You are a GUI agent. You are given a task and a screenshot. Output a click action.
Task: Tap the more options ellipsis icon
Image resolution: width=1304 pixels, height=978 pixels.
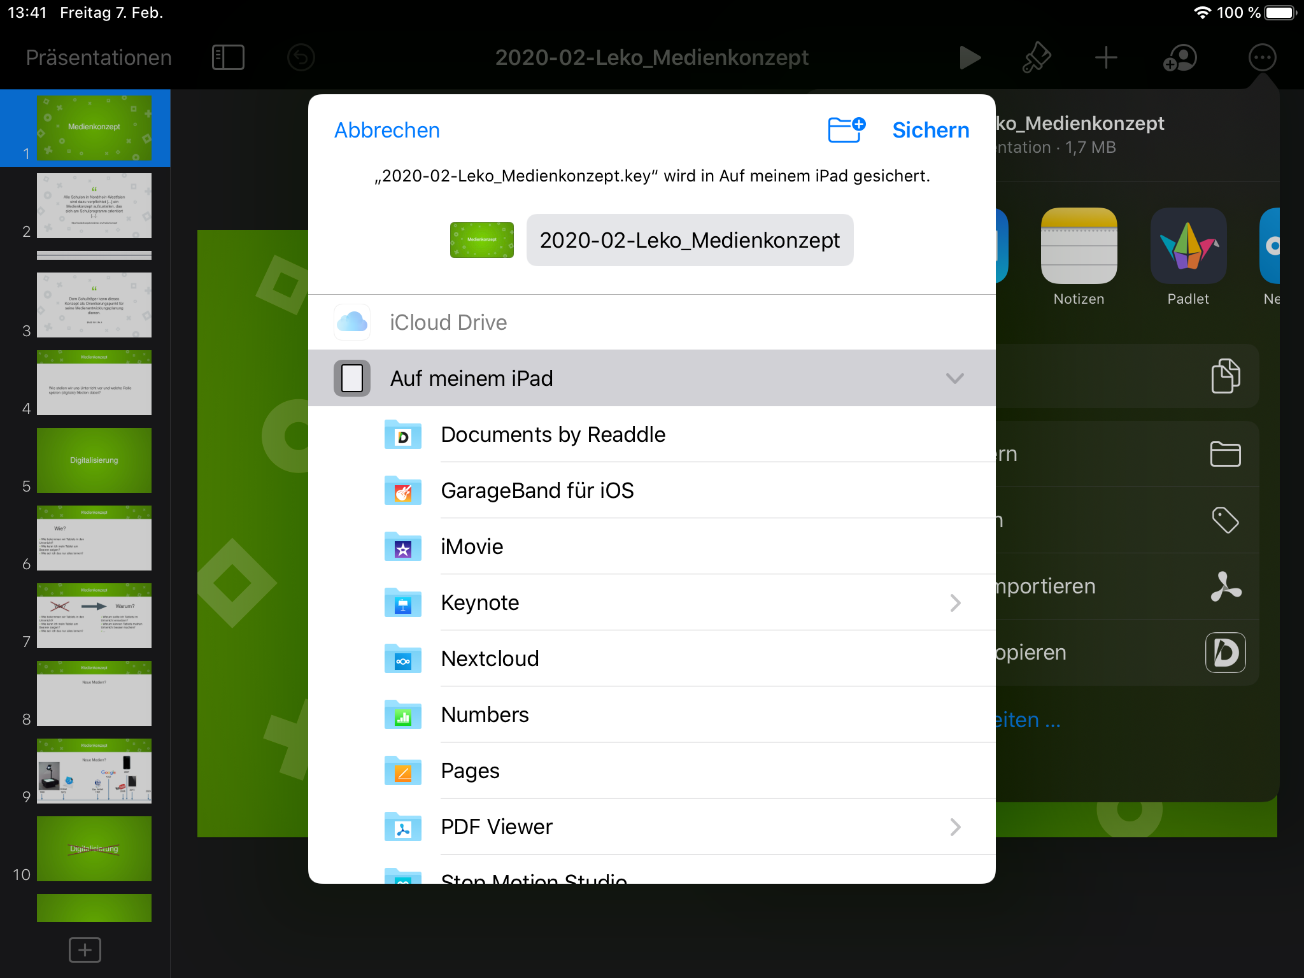pos(1262,57)
